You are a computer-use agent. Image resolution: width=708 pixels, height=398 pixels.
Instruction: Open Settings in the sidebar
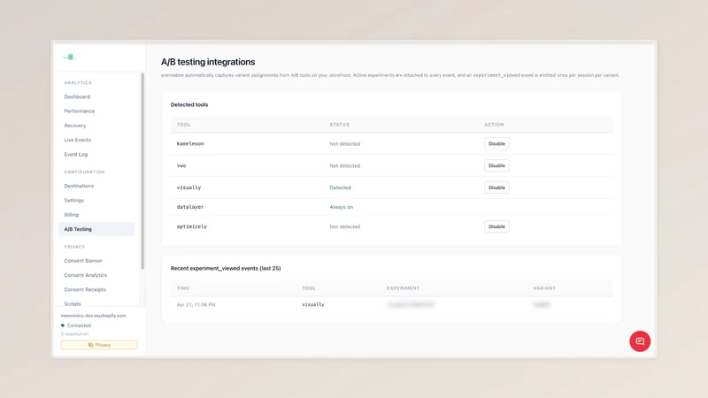(x=73, y=201)
